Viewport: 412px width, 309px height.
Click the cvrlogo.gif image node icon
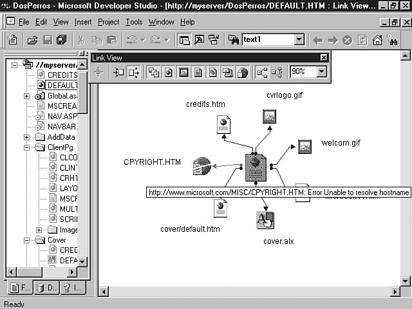(270, 117)
